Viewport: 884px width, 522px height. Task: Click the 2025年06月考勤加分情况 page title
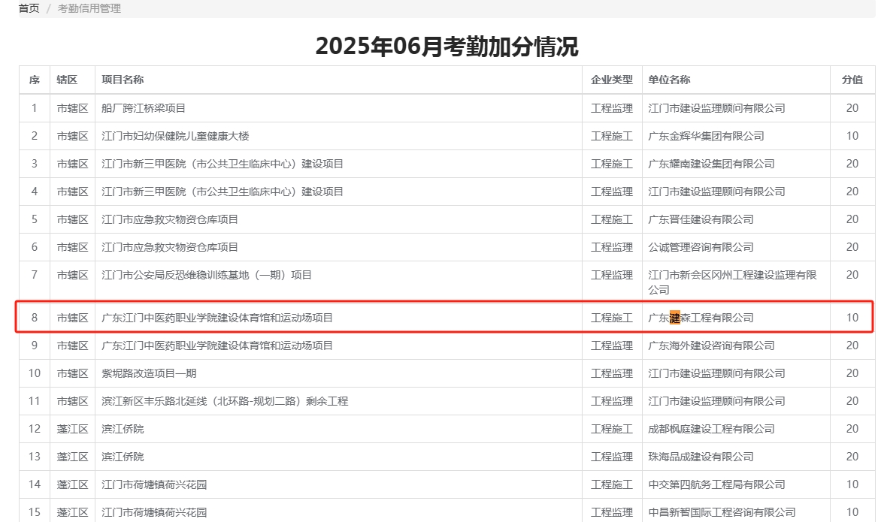[447, 46]
